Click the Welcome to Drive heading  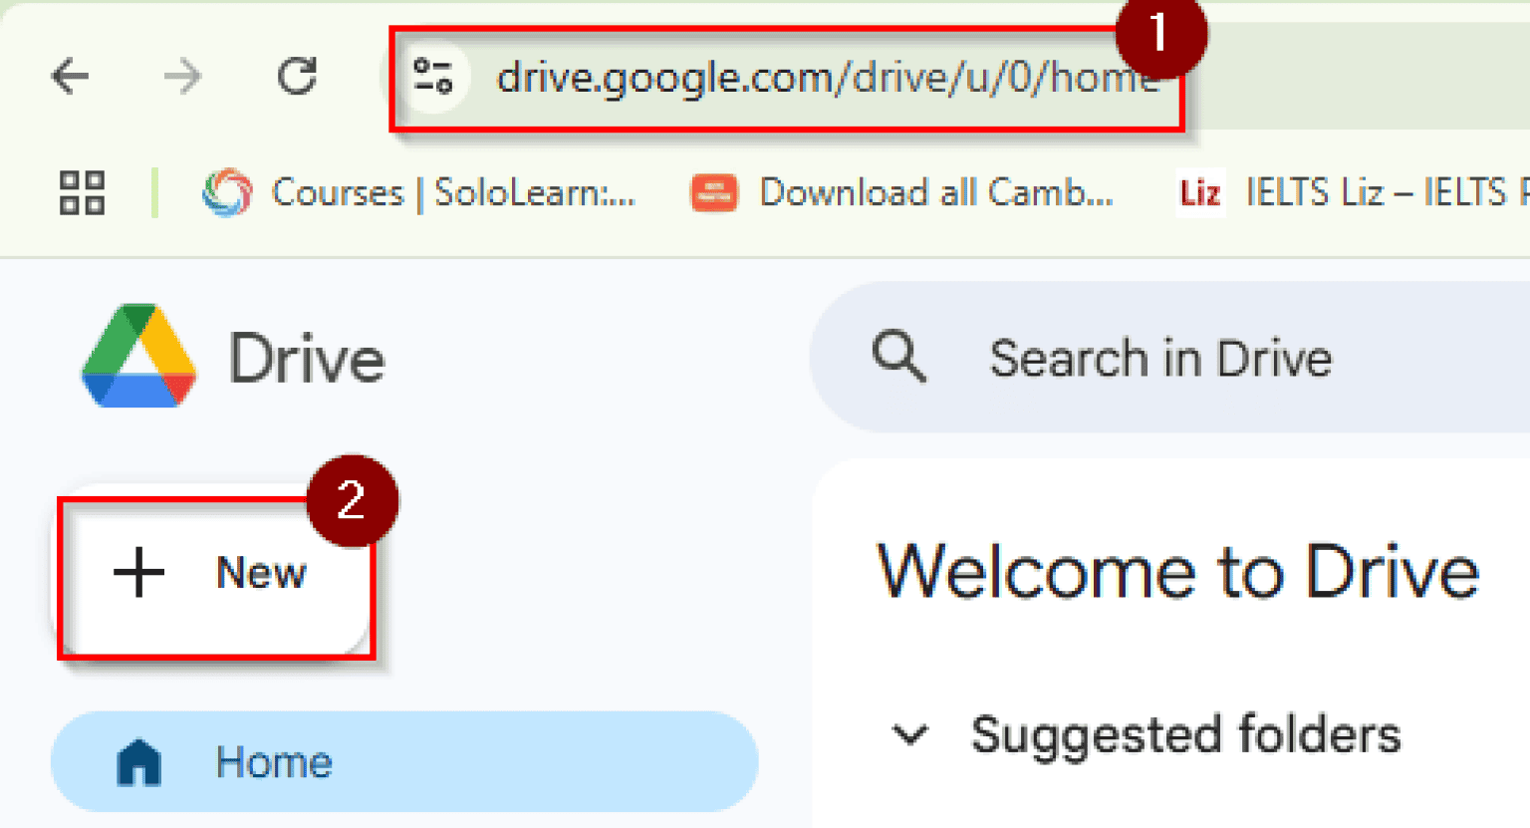[x=1178, y=573]
